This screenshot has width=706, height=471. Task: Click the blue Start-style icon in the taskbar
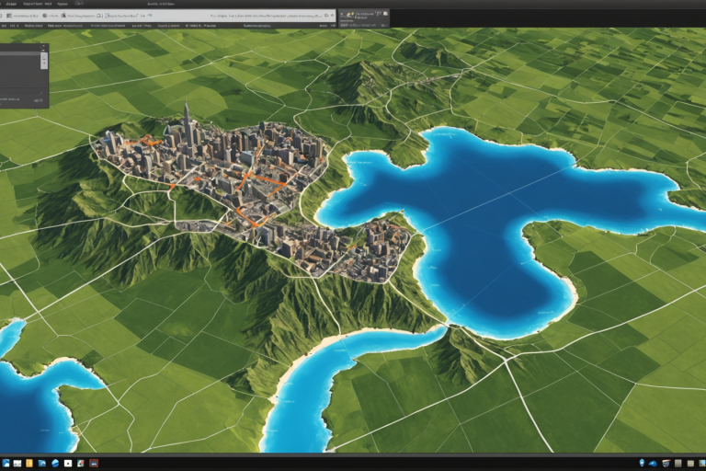(6, 463)
